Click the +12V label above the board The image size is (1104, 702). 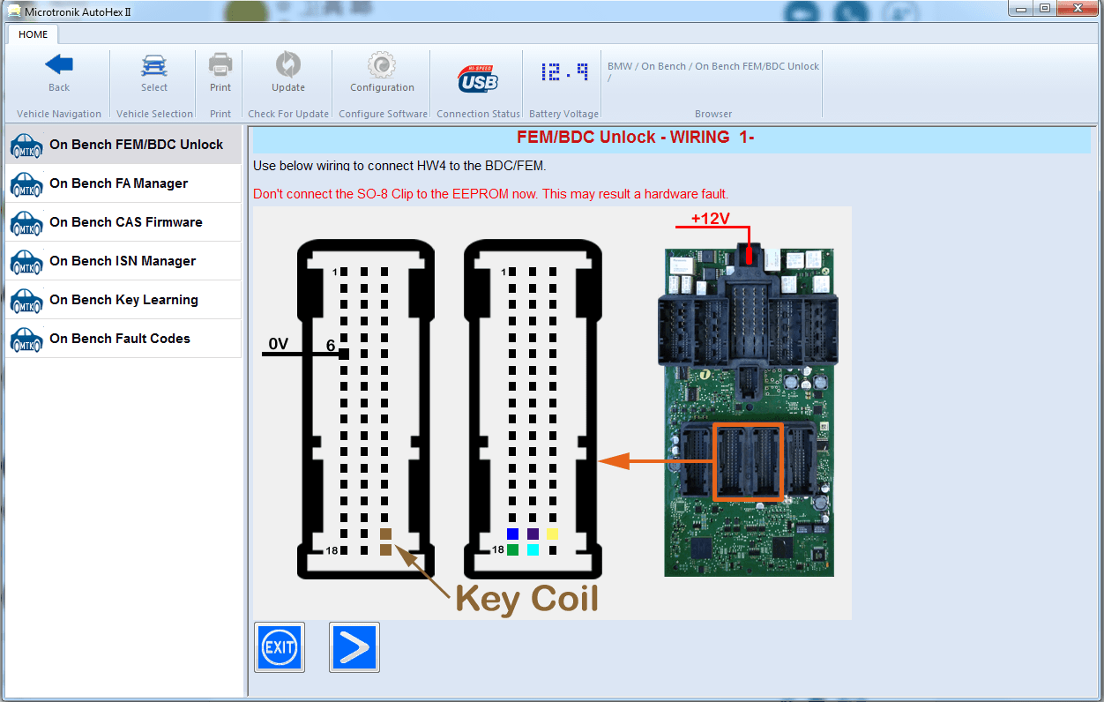point(710,218)
